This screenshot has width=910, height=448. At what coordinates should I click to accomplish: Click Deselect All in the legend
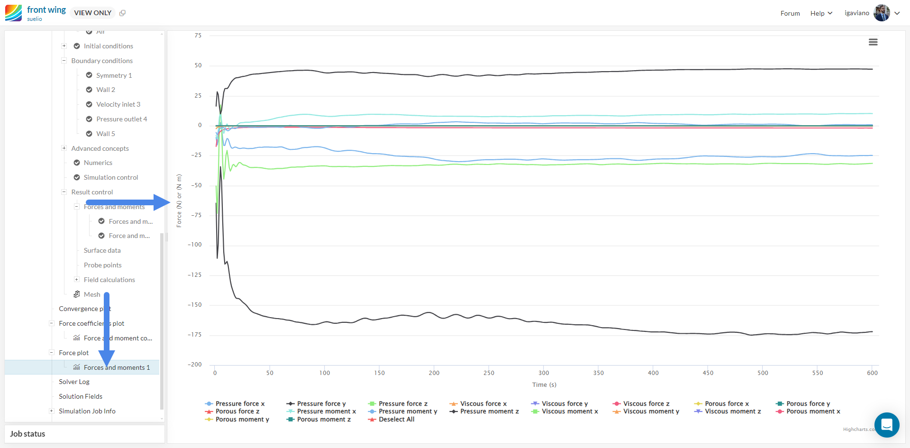pyautogui.click(x=396, y=420)
